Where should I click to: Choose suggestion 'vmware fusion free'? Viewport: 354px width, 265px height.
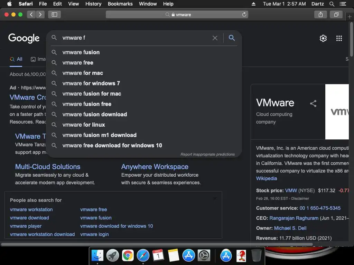144,104
